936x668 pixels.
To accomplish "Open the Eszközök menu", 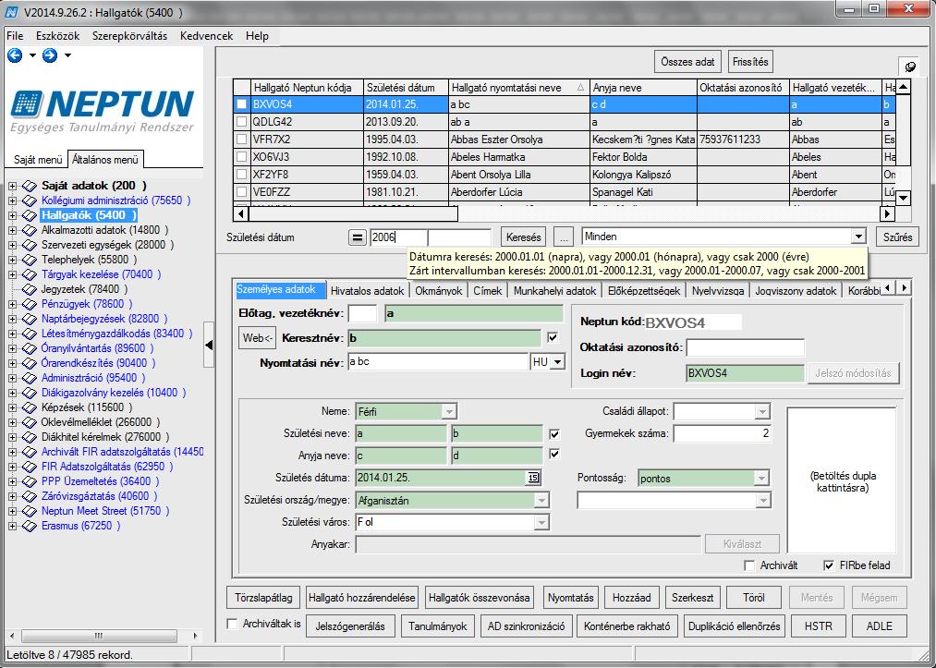I will tap(58, 36).
